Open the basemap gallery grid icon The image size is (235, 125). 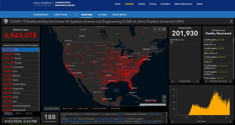tap(164, 29)
